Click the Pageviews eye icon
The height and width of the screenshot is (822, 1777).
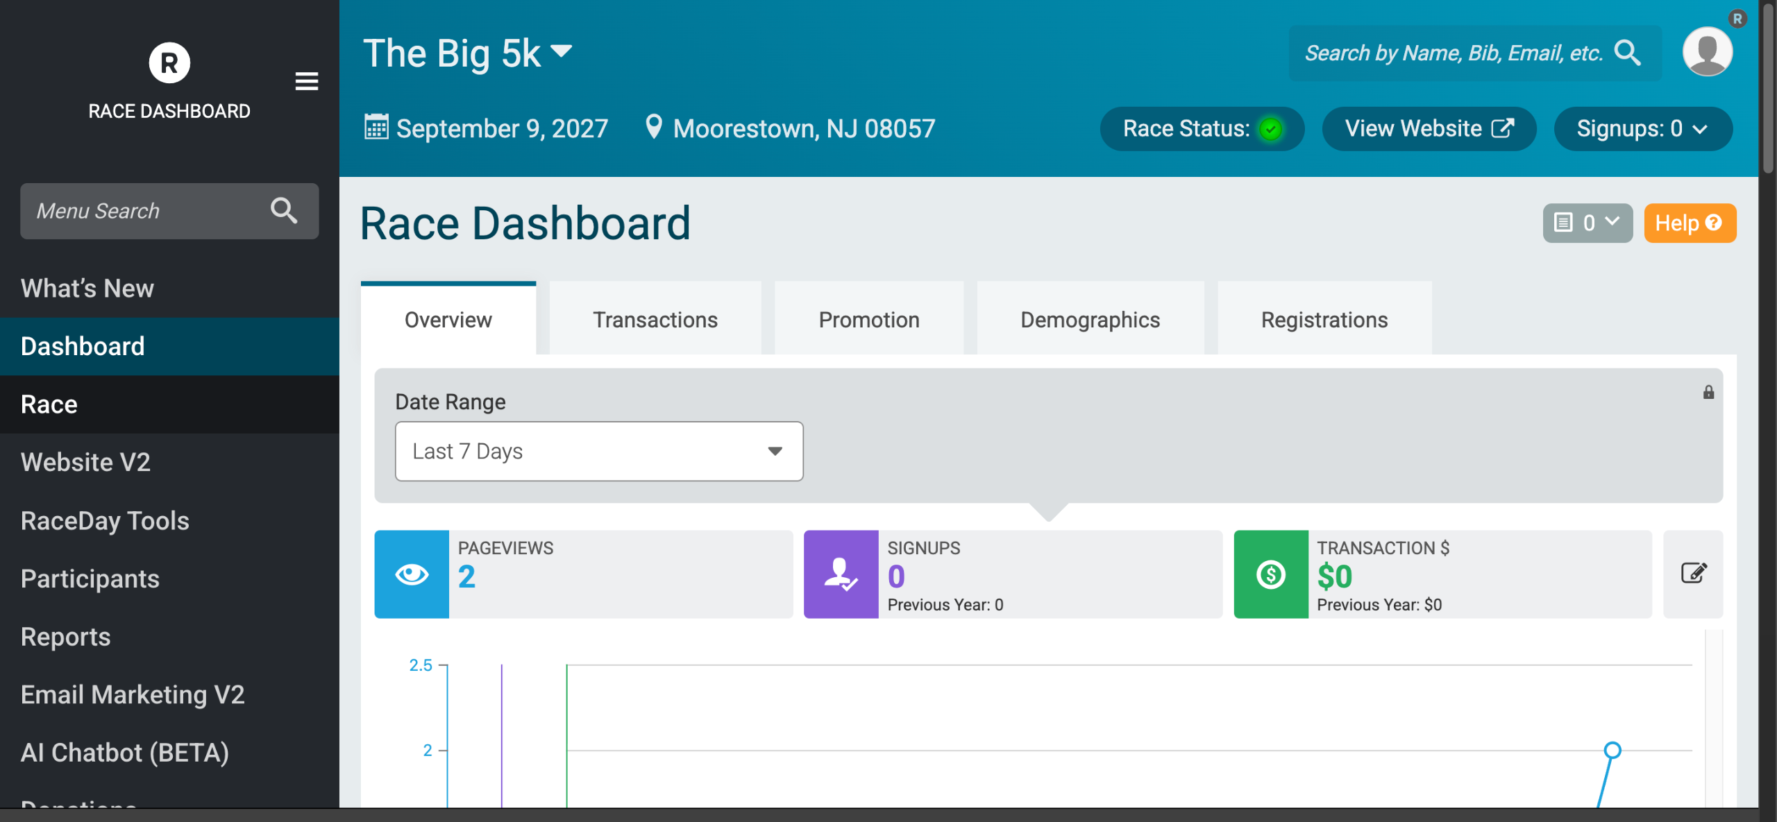412,574
